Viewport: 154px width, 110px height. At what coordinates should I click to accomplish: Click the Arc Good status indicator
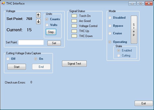click(74, 21)
